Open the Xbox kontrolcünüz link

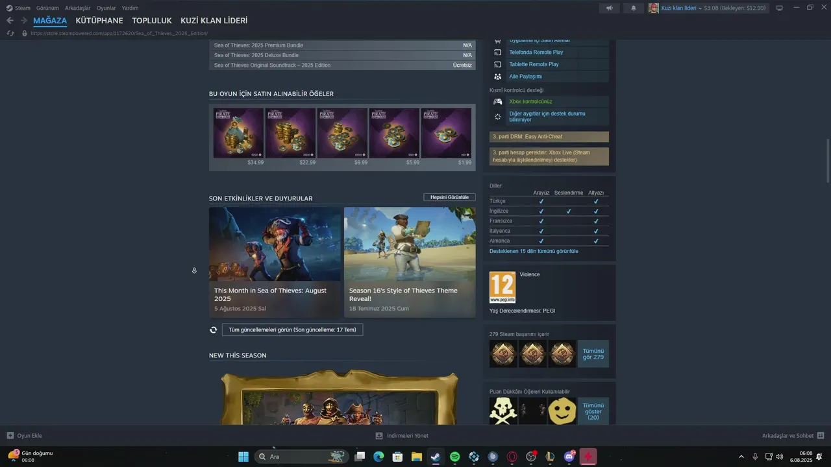530,101
